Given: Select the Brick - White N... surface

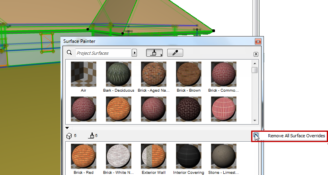Looking at the screenshot, I should [119, 156].
